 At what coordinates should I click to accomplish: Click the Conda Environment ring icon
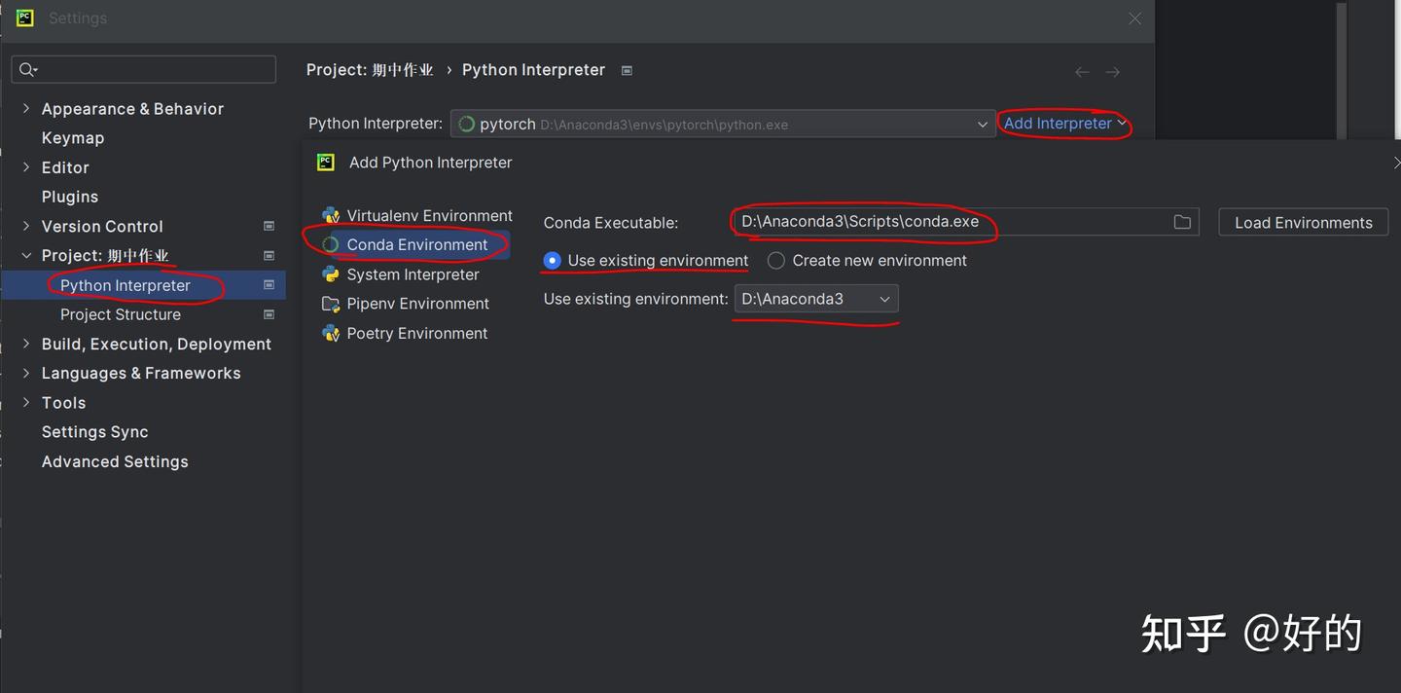coord(331,245)
